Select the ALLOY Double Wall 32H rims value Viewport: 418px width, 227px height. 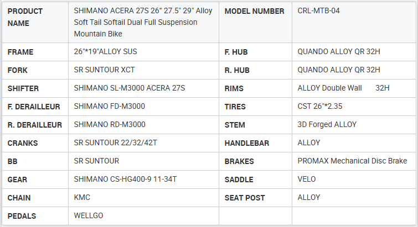pyautogui.click(x=343, y=88)
